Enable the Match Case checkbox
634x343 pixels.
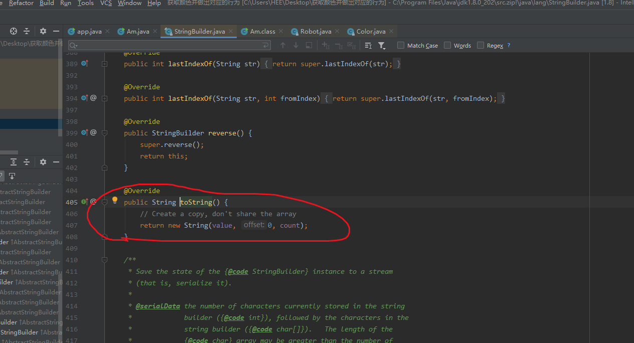(401, 45)
